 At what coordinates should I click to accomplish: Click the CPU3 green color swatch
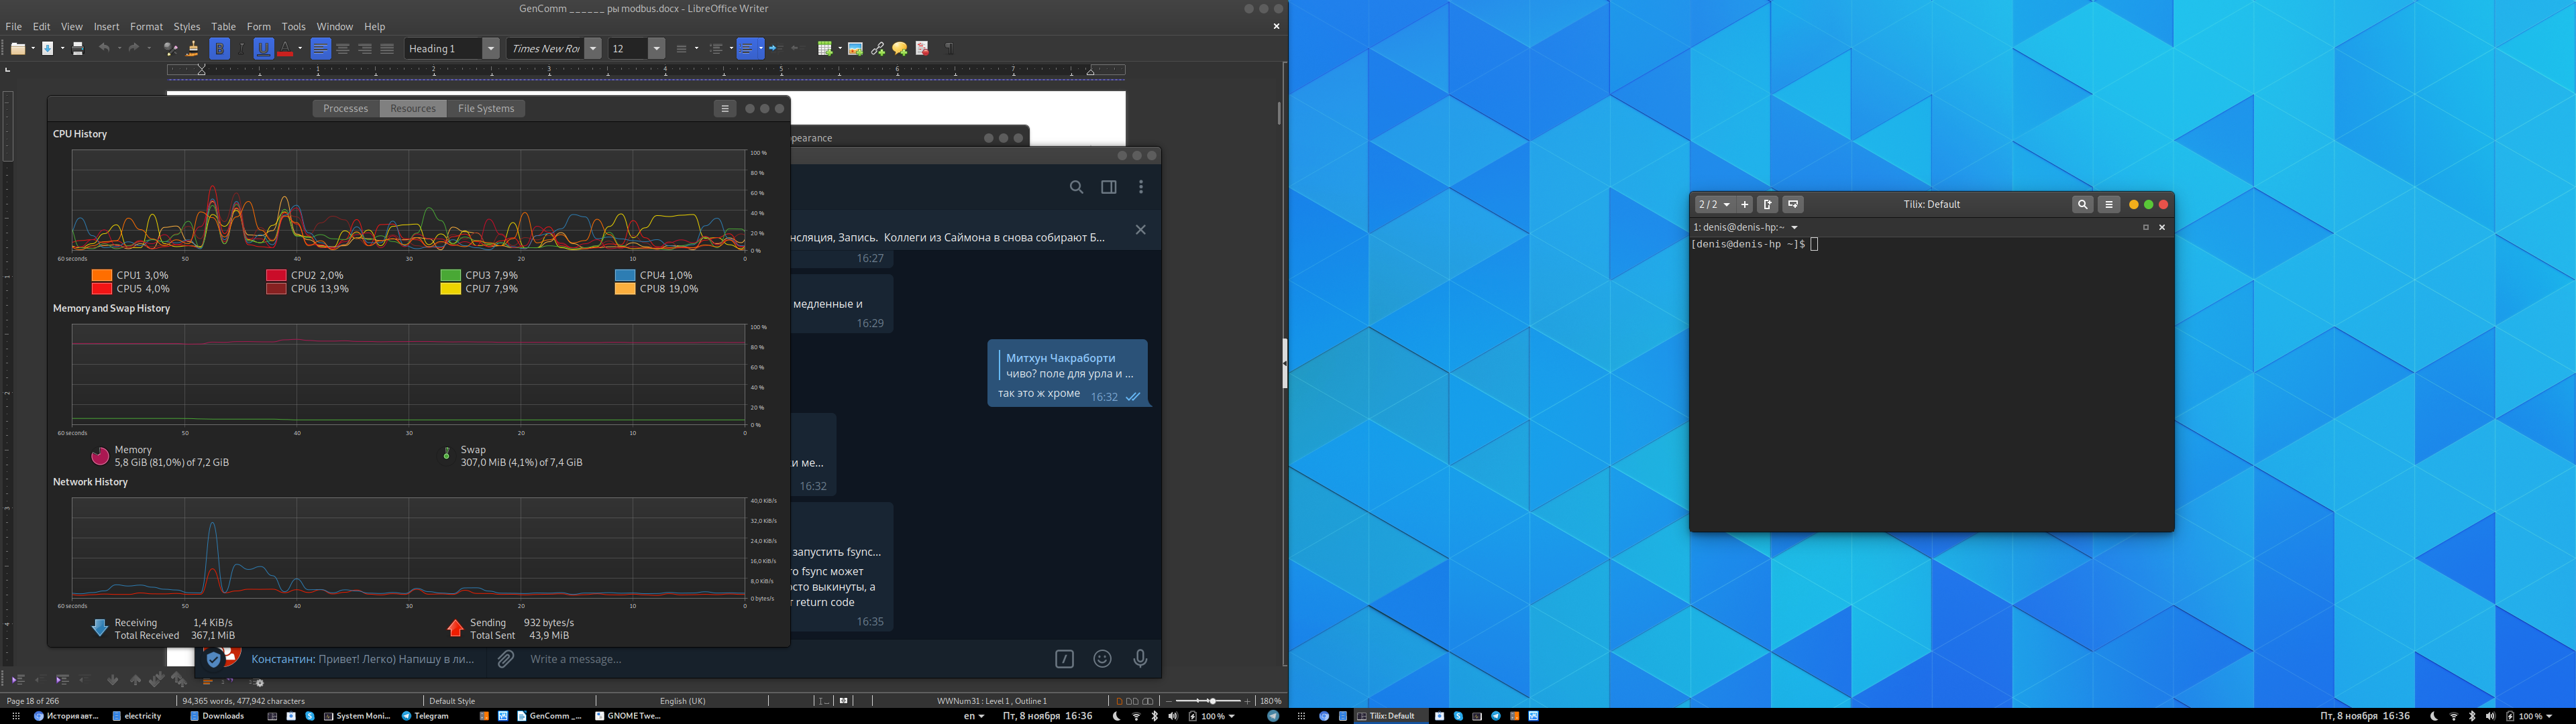pos(450,275)
